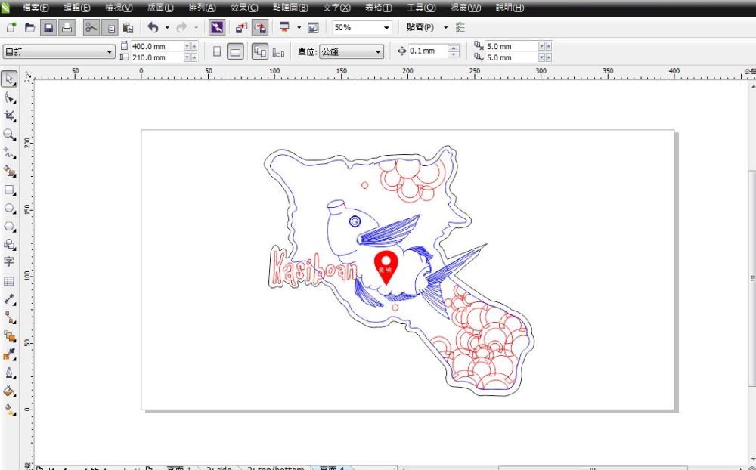The width and height of the screenshot is (756, 470).
Task: Open the redo history dropdown arrow
Action: 196,27
